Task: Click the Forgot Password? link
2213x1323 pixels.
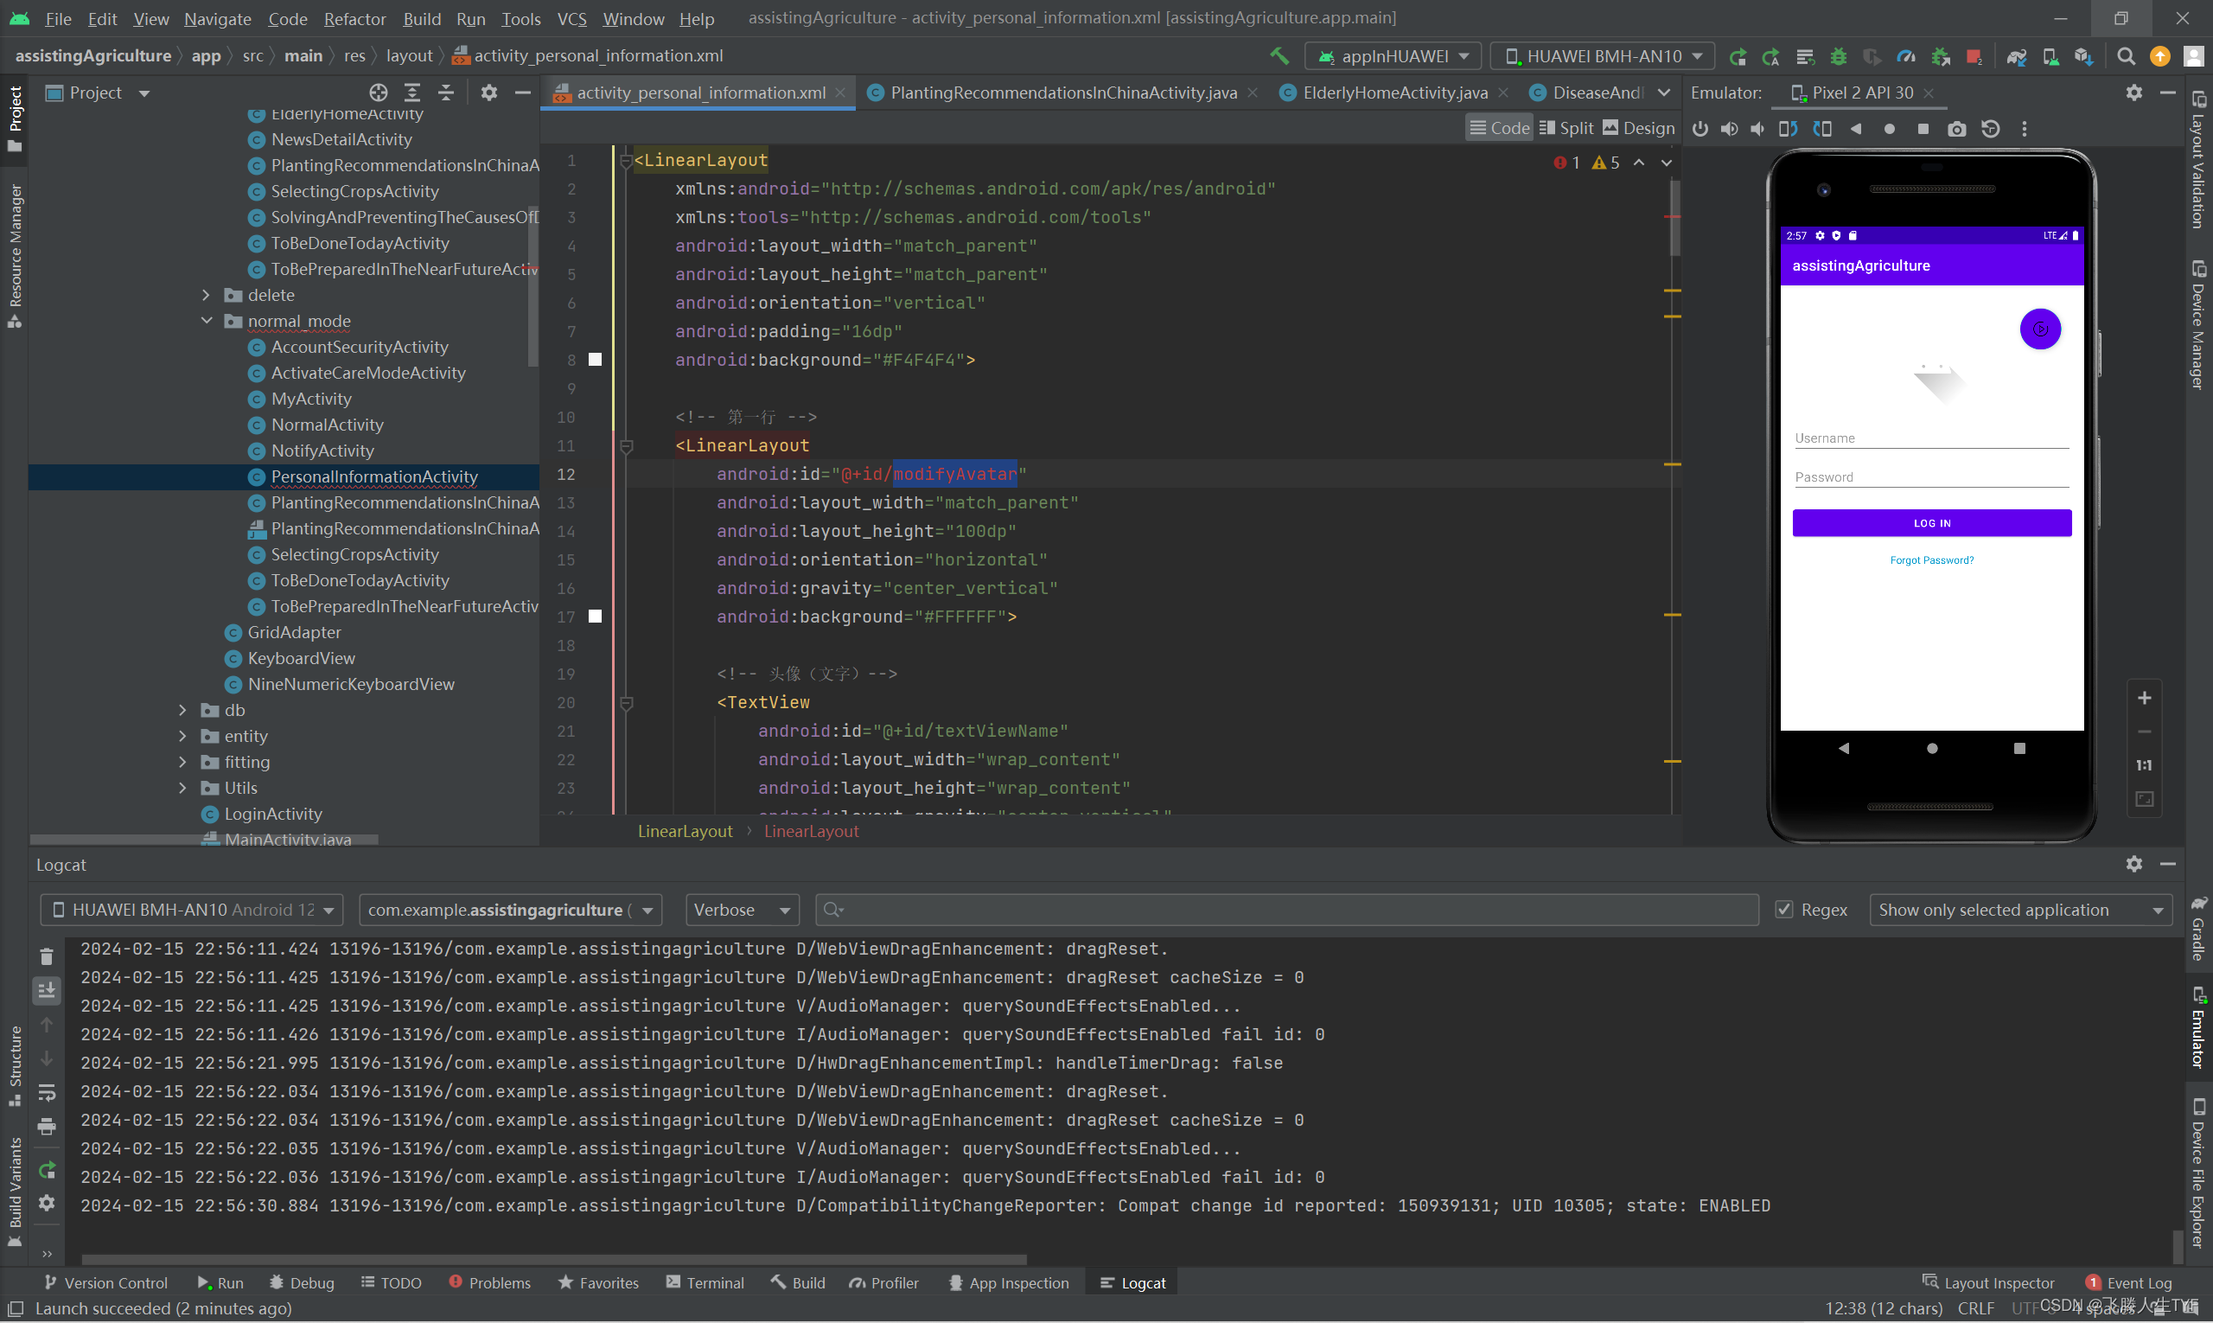Action: pos(1931,559)
